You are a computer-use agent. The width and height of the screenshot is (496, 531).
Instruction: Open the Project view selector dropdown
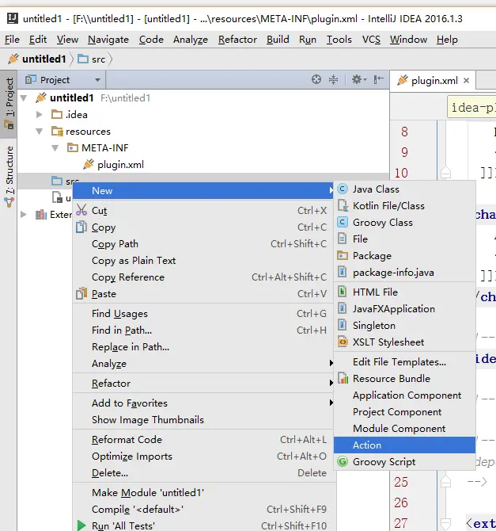coord(97,80)
